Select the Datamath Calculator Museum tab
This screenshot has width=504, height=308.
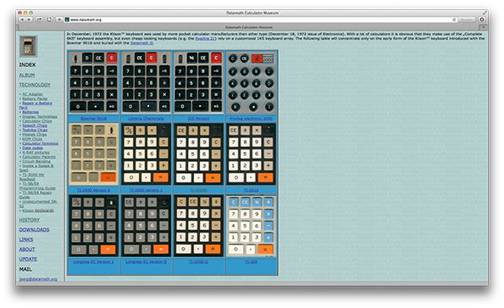point(248,27)
